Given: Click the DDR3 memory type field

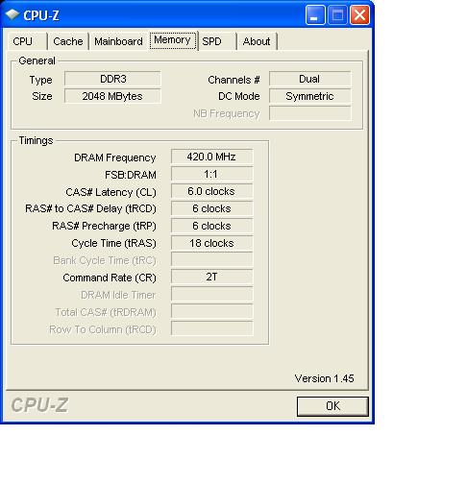Looking at the screenshot, I should [x=112, y=79].
